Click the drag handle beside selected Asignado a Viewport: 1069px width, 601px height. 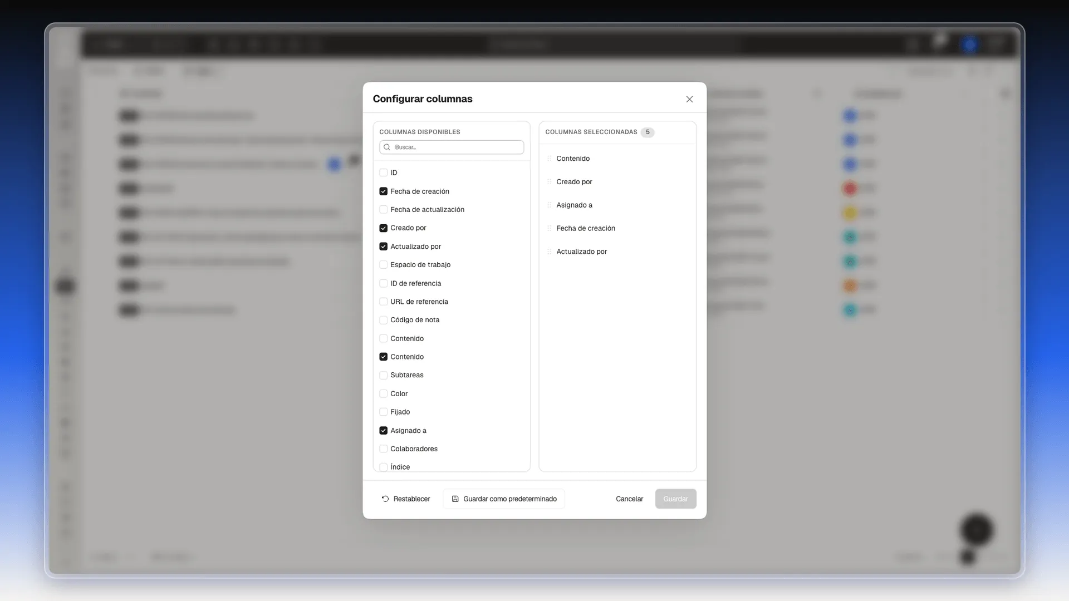[550, 205]
